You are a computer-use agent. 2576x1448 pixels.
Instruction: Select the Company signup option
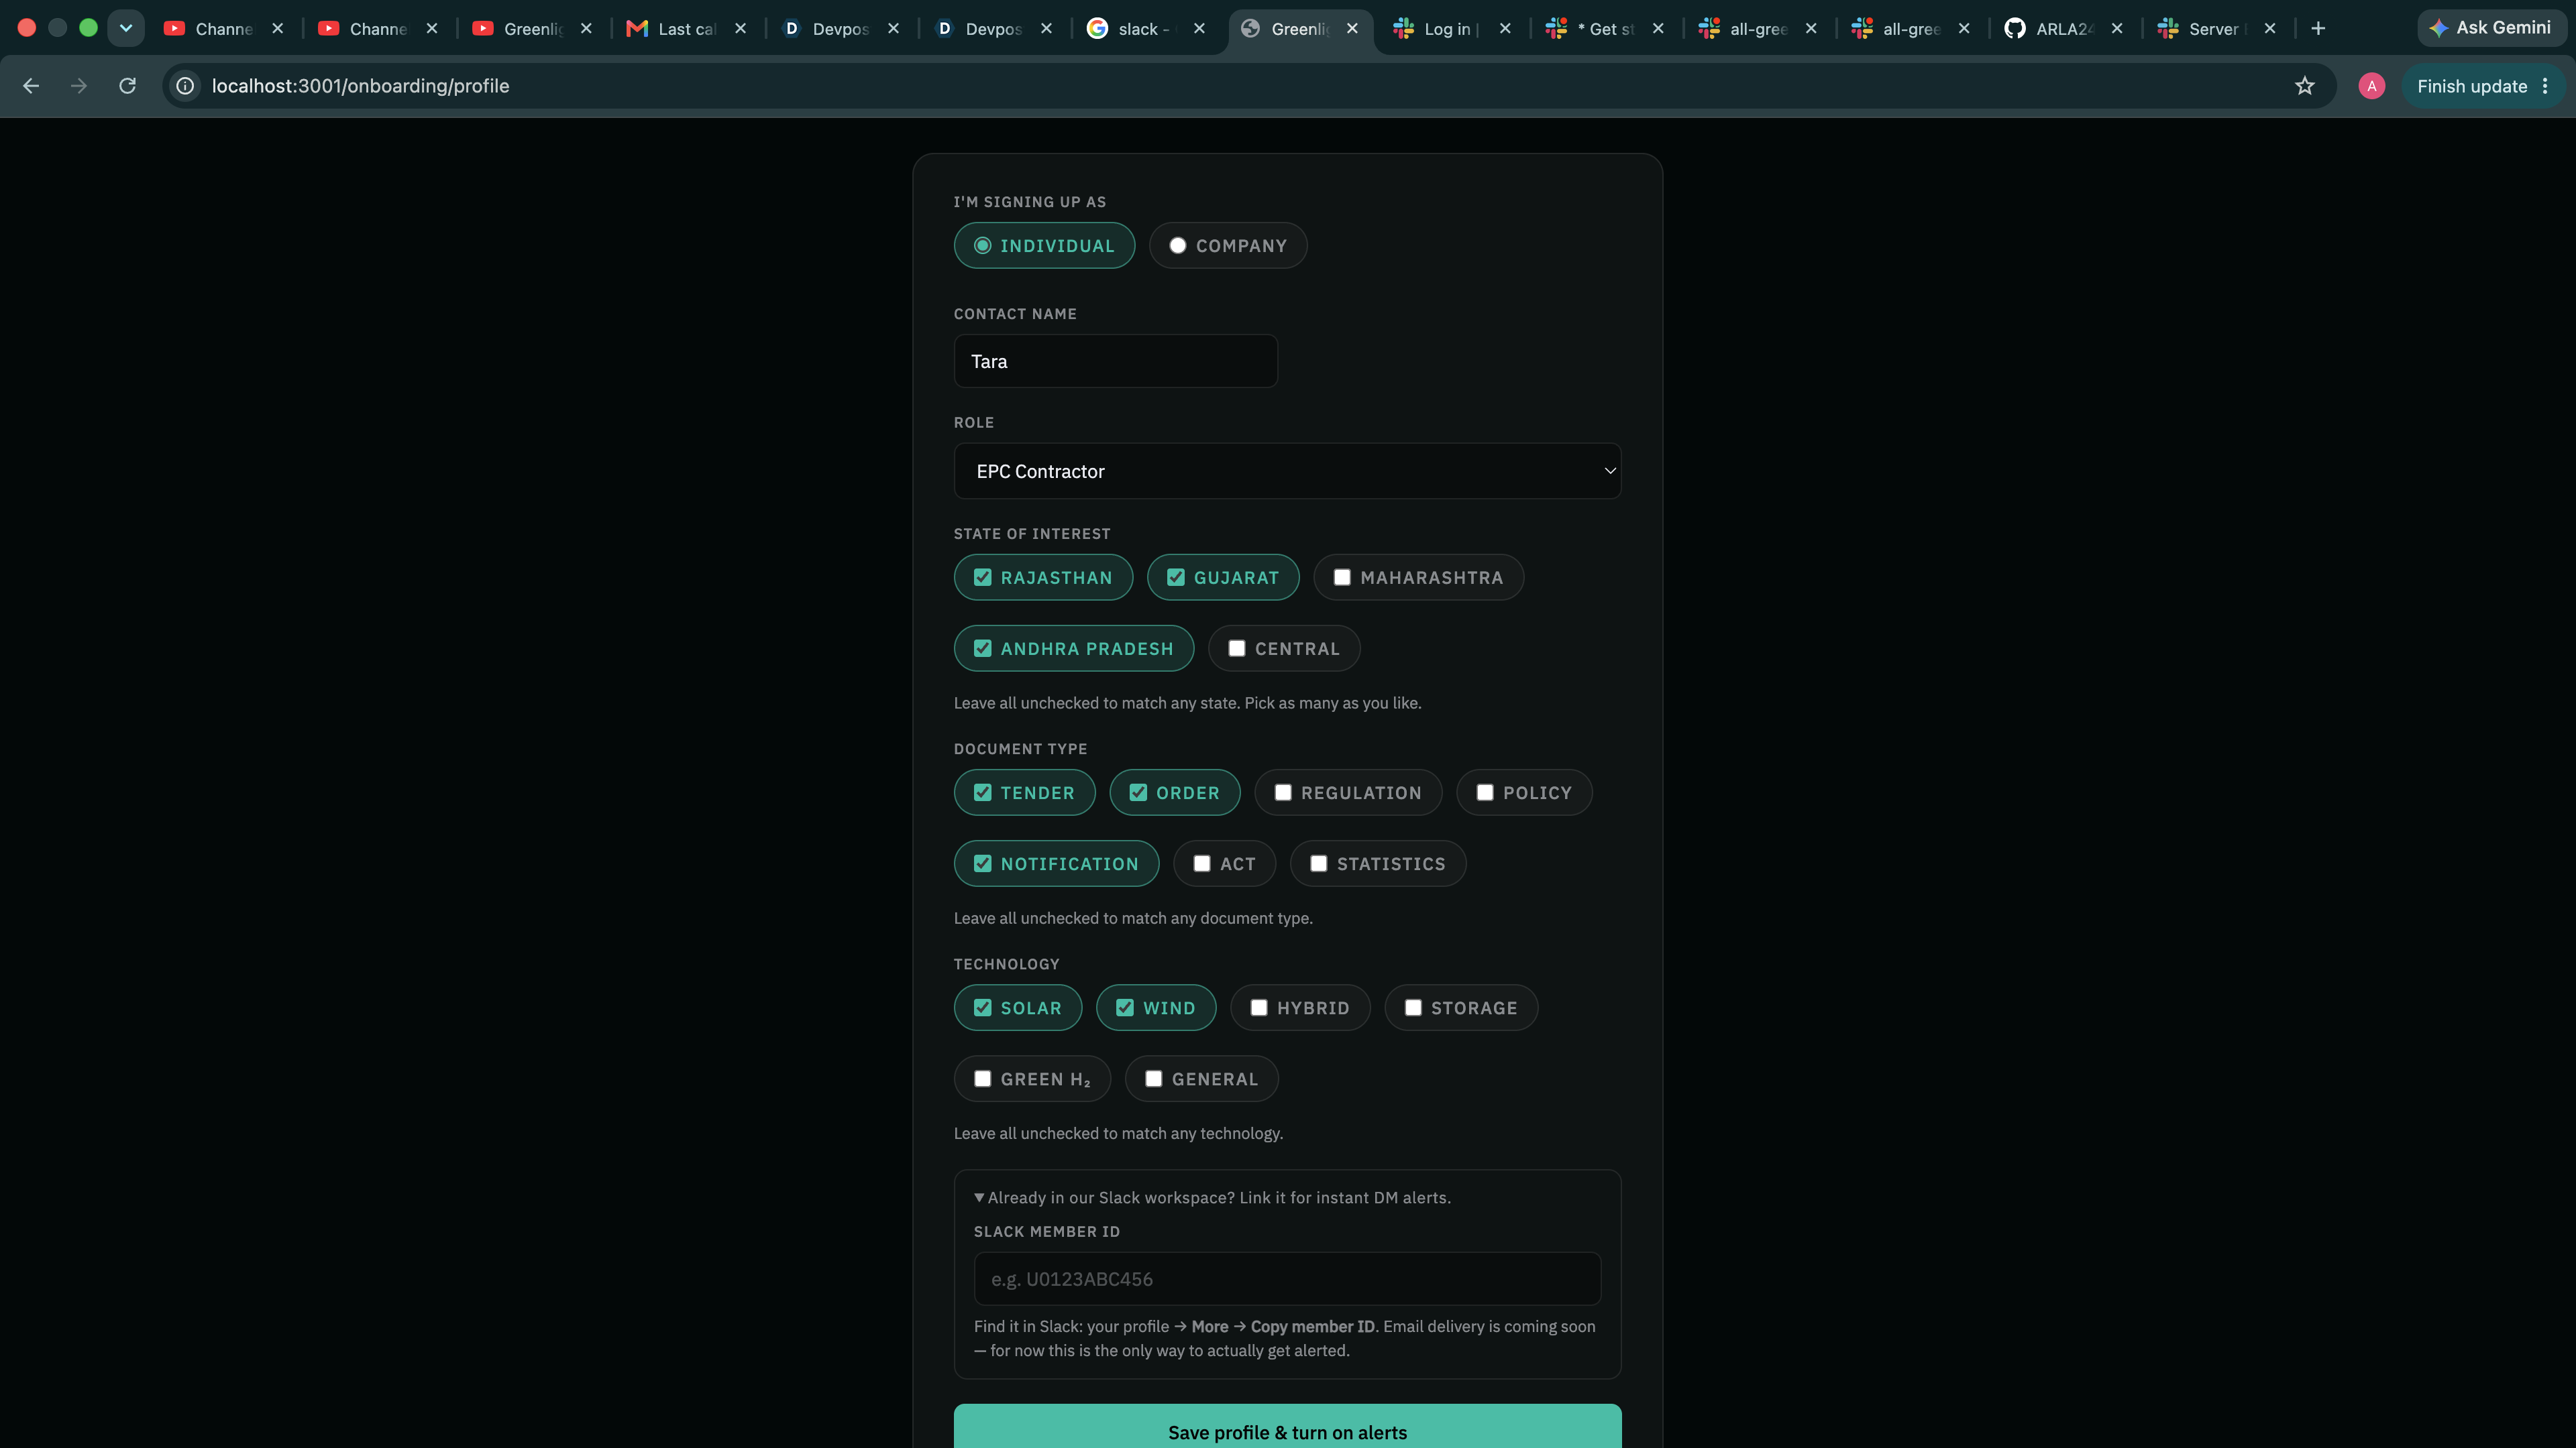[x=1228, y=246]
